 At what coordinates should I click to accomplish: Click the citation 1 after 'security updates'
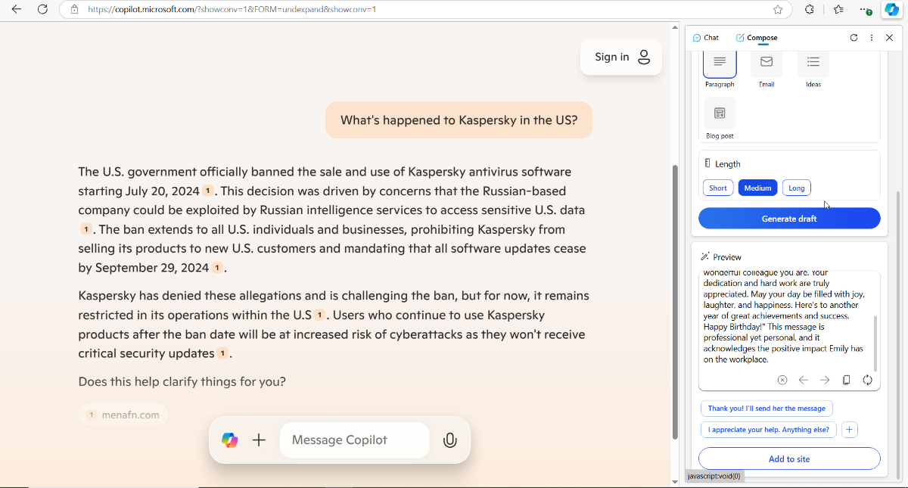point(222,353)
